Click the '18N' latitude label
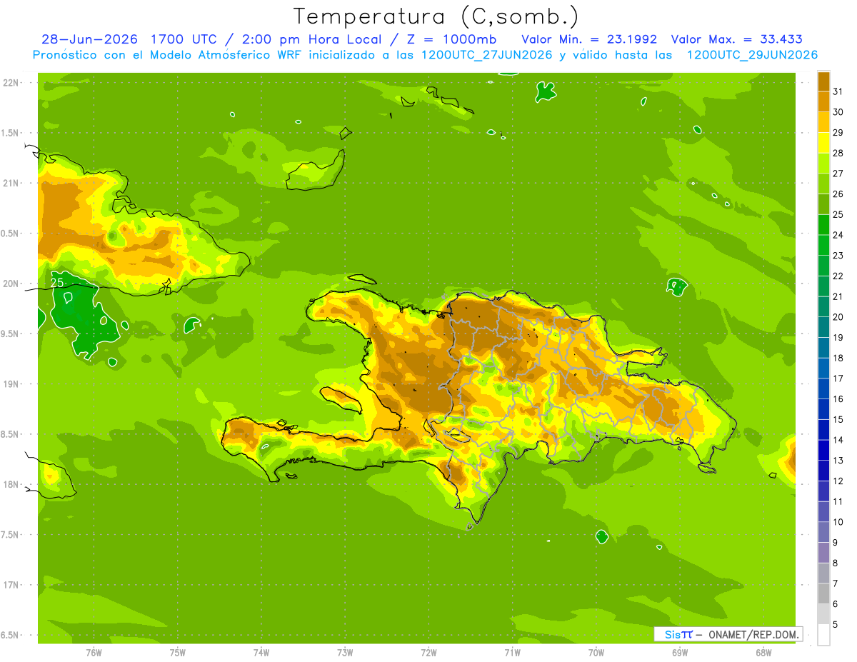The width and height of the screenshot is (857, 662). coord(11,484)
